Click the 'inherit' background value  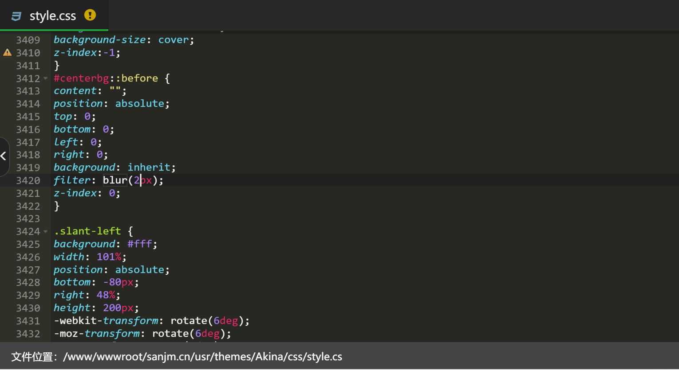[149, 167]
